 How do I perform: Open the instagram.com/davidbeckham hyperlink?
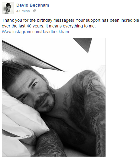click(35, 32)
